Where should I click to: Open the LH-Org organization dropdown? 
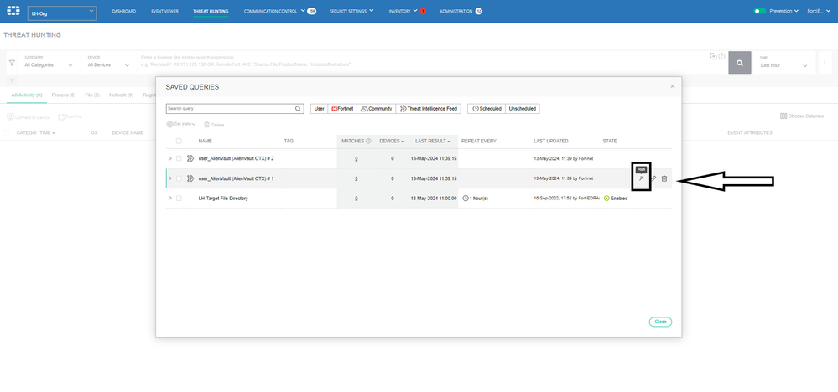pyautogui.click(x=62, y=13)
